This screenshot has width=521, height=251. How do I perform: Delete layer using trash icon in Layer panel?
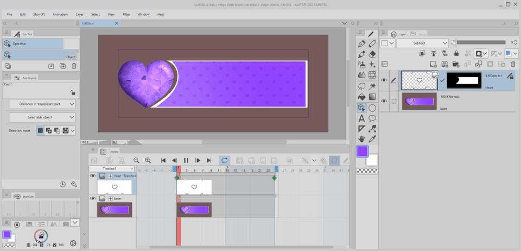click(x=513, y=64)
